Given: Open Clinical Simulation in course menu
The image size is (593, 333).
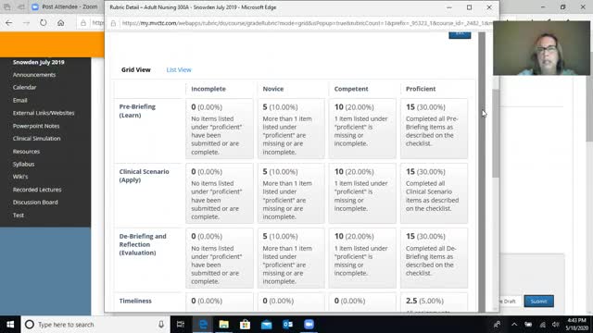Looking at the screenshot, I should pyautogui.click(x=37, y=139).
